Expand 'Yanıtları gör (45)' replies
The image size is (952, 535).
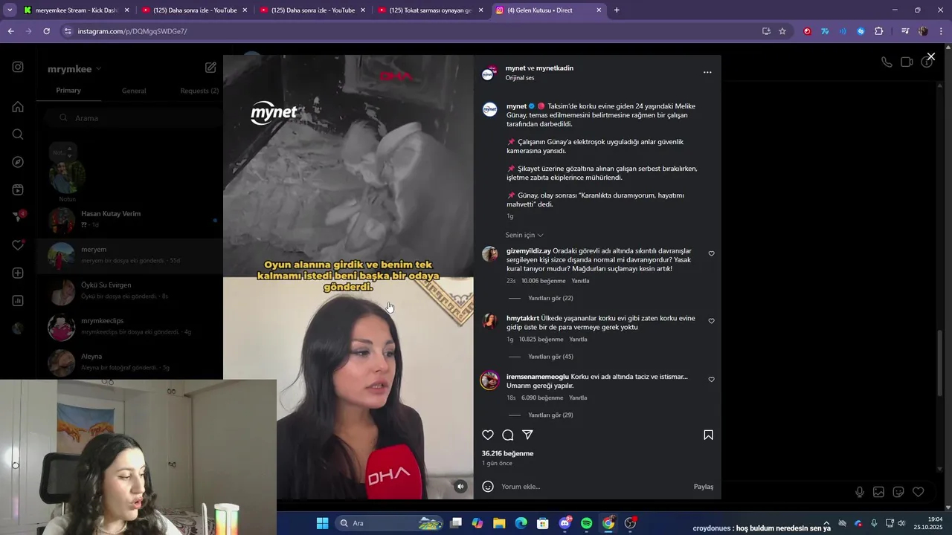(550, 357)
